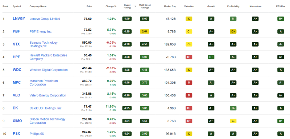The width and height of the screenshot is (290, 139).
Task: Click SIMO's B+ EPS revision grade
Action: [281, 121]
